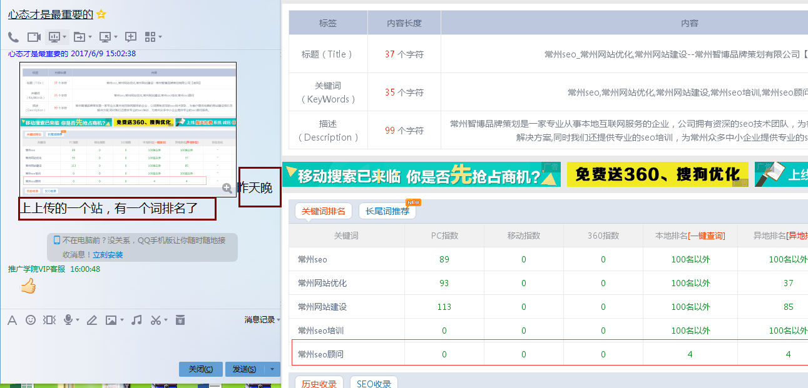Open the emoji smiley picker
Viewport: 808px width, 388px height.
(31, 320)
